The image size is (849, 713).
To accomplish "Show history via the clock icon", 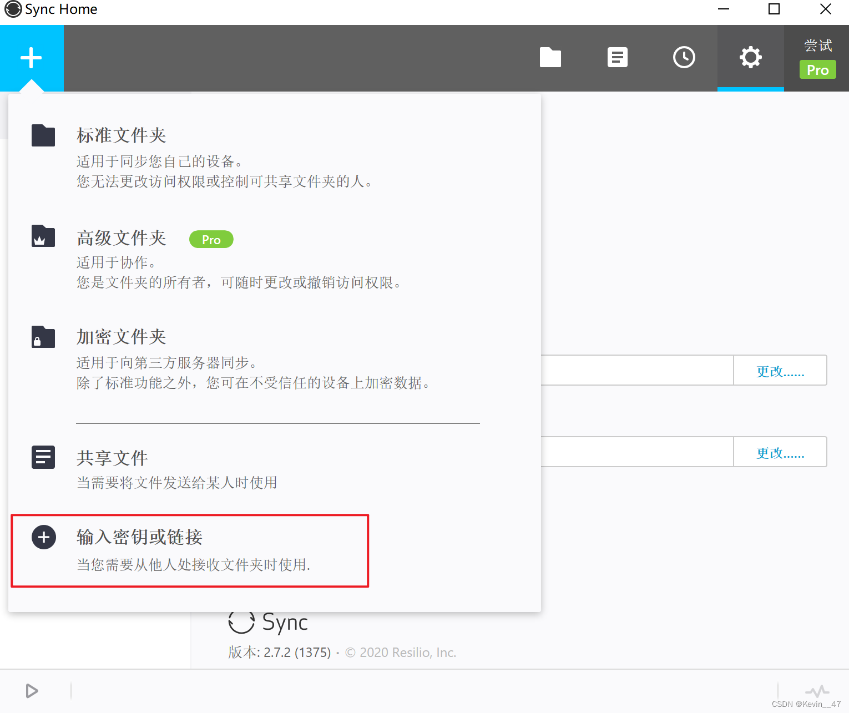I will (x=684, y=58).
